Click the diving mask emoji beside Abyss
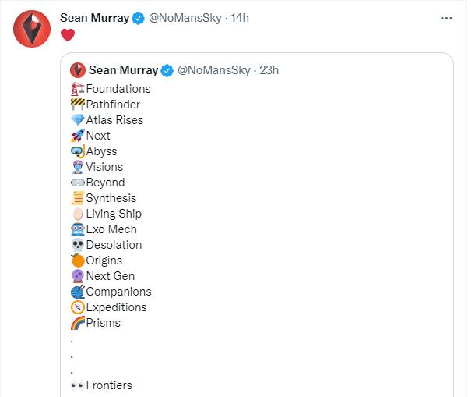 pyautogui.click(x=77, y=151)
